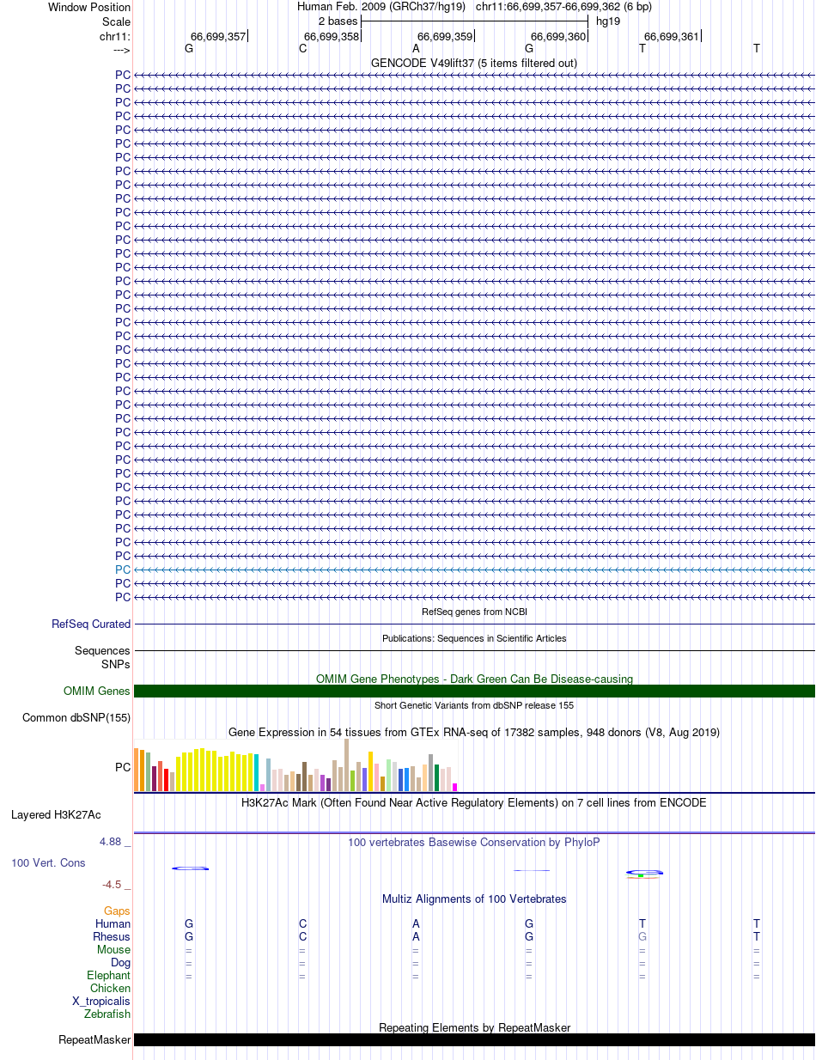Click the Human Feb. 2009 (GRCh37/hg19) assembly title
The height and width of the screenshot is (1060, 816).
pyautogui.click(x=381, y=6)
